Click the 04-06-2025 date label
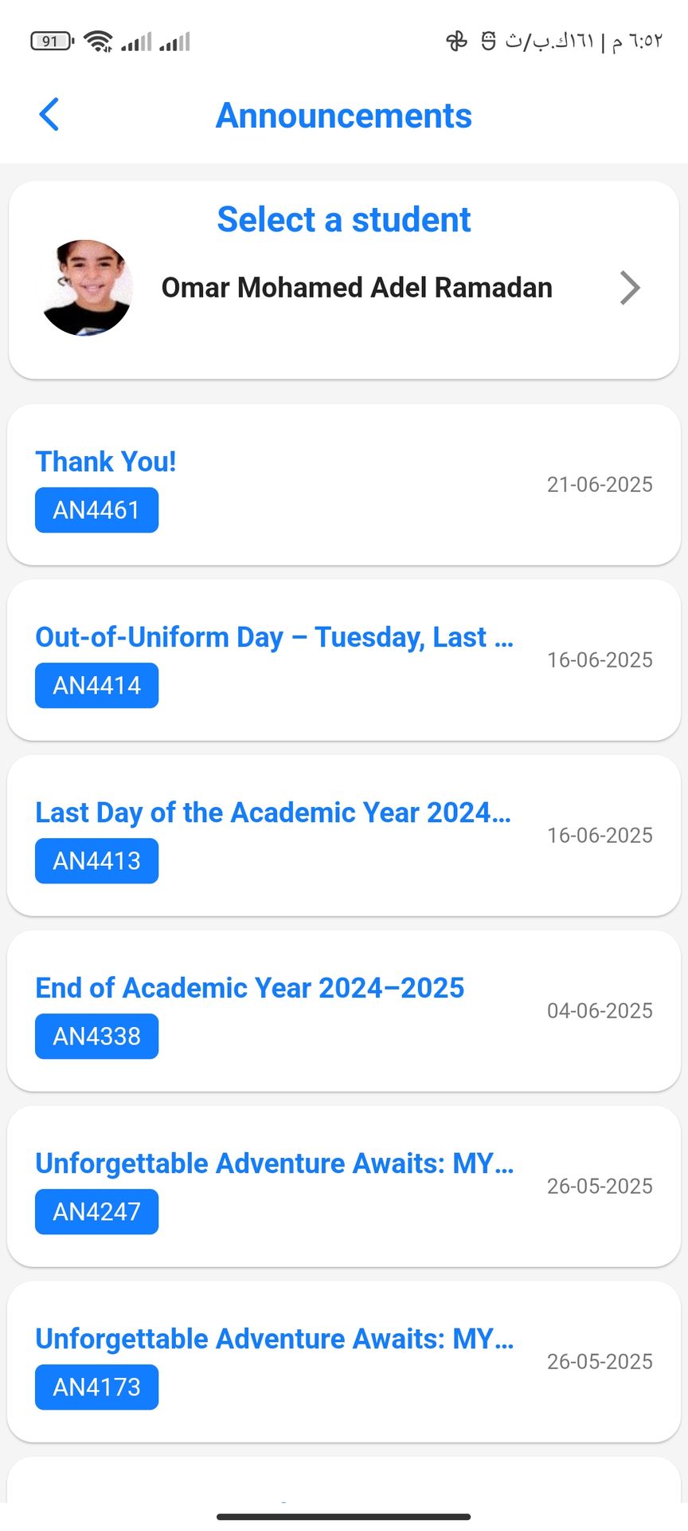The image size is (688, 1531). (x=600, y=1011)
